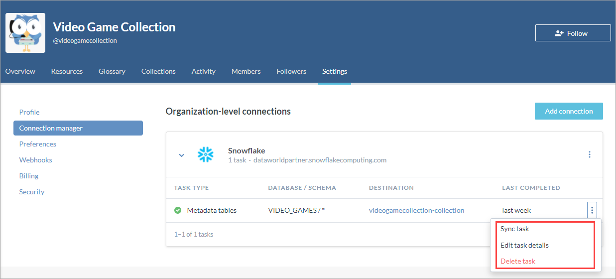
Task: Collapse the Snowflake connection chevron
Action: pos(182,155)
